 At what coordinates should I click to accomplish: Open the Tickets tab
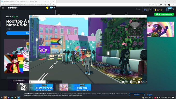pyautogui.click(x=92, y=14)
